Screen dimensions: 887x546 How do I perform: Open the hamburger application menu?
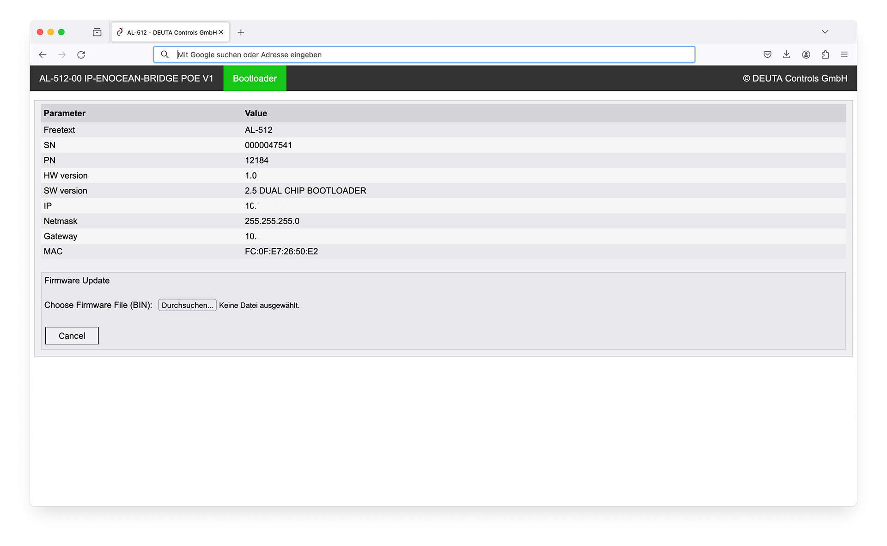[x=844, y=54]
